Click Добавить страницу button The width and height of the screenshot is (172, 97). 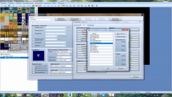61,19
